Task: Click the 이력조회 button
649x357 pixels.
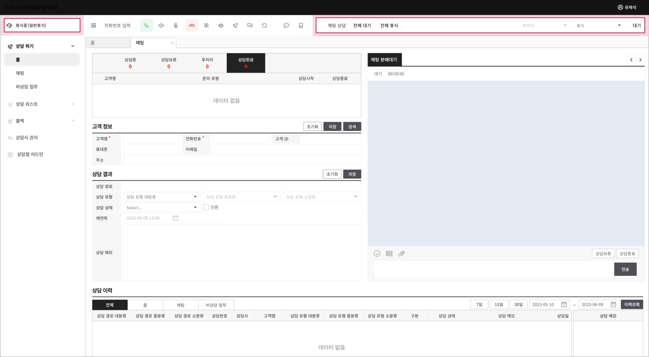Action: point(631,304)
